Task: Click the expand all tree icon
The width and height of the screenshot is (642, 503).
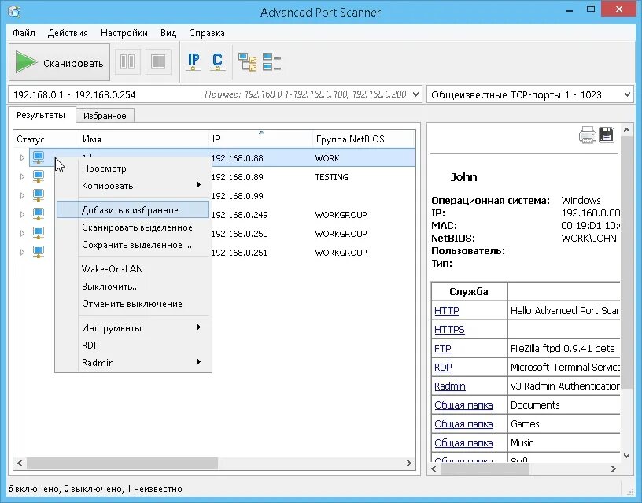Action: [247, 62]
